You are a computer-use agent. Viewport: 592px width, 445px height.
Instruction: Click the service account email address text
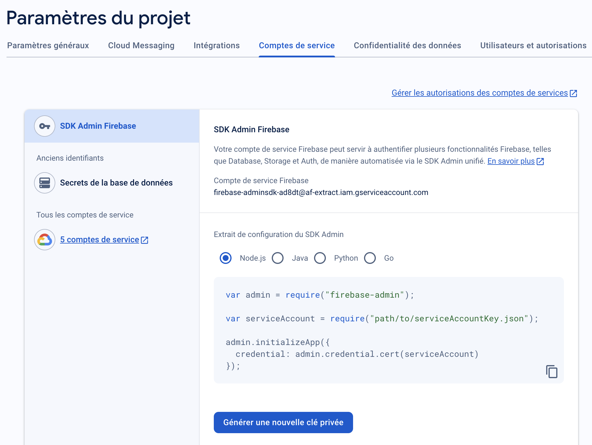(321, 193)
